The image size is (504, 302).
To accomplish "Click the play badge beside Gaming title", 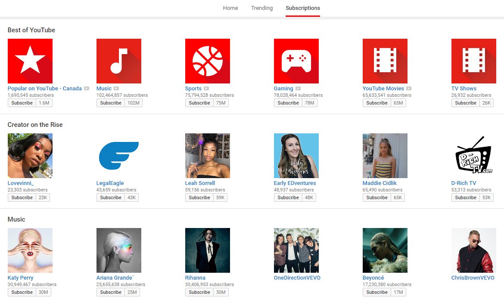I will (298, 89).
